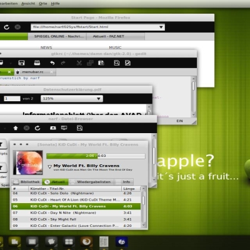Viewport: 250px width, 250px height.
Task: Select track 06 My World Ft. Billy Cravens row
Action: click(x=76, y=206)
